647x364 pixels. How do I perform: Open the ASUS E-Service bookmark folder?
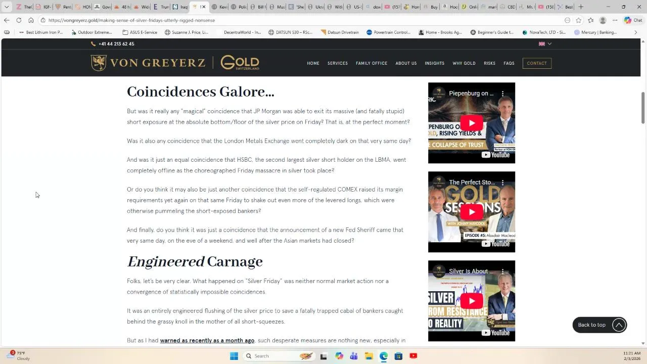[140, 32]
